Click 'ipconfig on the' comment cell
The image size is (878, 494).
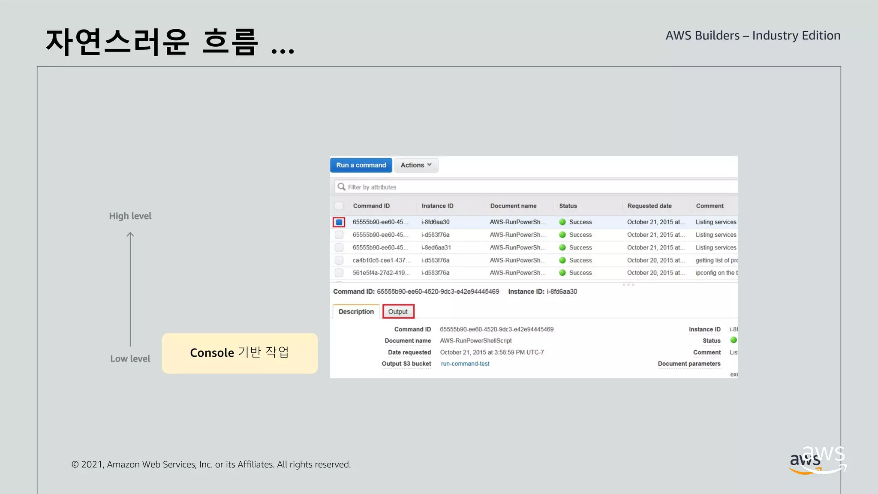(x=717, y=273)
